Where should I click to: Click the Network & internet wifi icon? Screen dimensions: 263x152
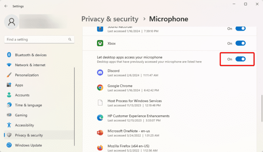pyautogui.click(x=9, y=65)
